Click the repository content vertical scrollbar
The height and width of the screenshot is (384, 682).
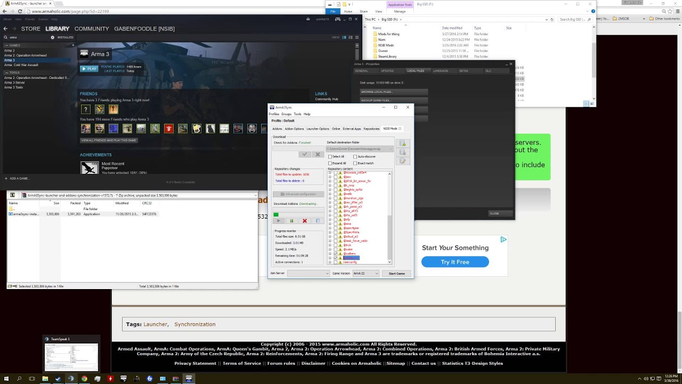(389, 219)
